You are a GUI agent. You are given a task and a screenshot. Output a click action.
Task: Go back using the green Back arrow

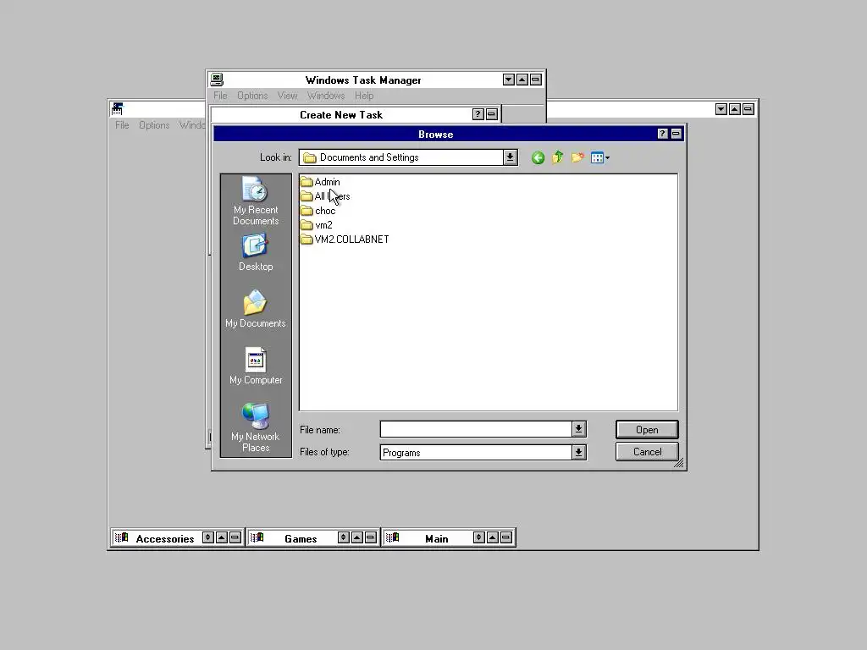tap(538, 158)
